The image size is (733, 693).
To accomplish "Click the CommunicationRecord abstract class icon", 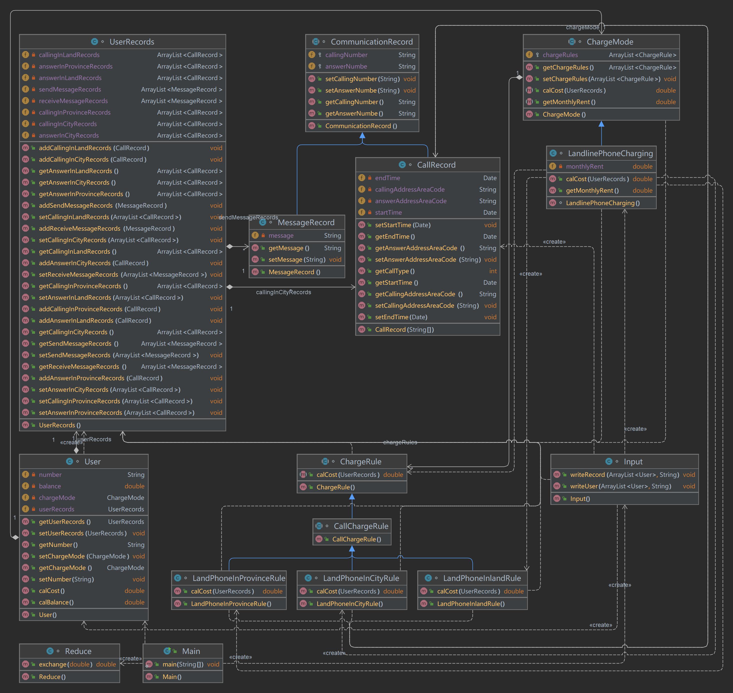I will click(x=316, y=42).
